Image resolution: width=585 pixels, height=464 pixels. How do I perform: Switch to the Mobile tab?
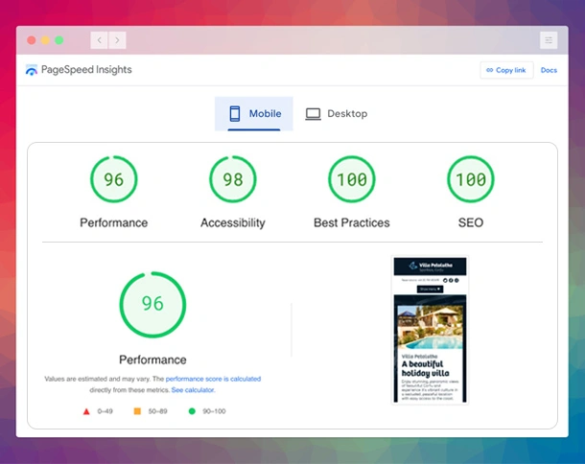click(254, 114)
